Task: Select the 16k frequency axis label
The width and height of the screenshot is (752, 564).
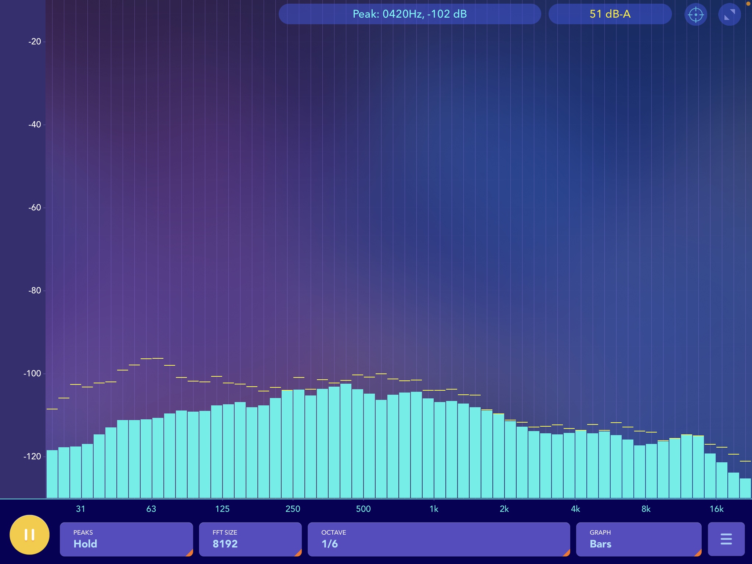Action: [716, 509]
